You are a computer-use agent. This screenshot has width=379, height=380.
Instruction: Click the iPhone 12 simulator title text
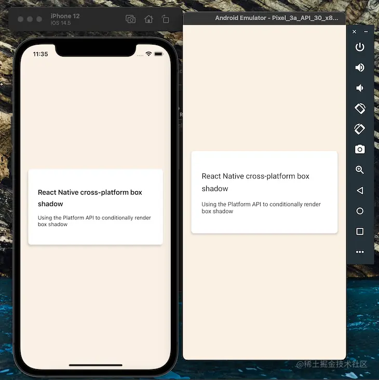pyautogui.click(x=65, y=16)
